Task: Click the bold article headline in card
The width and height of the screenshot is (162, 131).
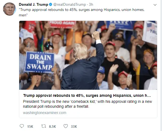Action: point(87,95)
